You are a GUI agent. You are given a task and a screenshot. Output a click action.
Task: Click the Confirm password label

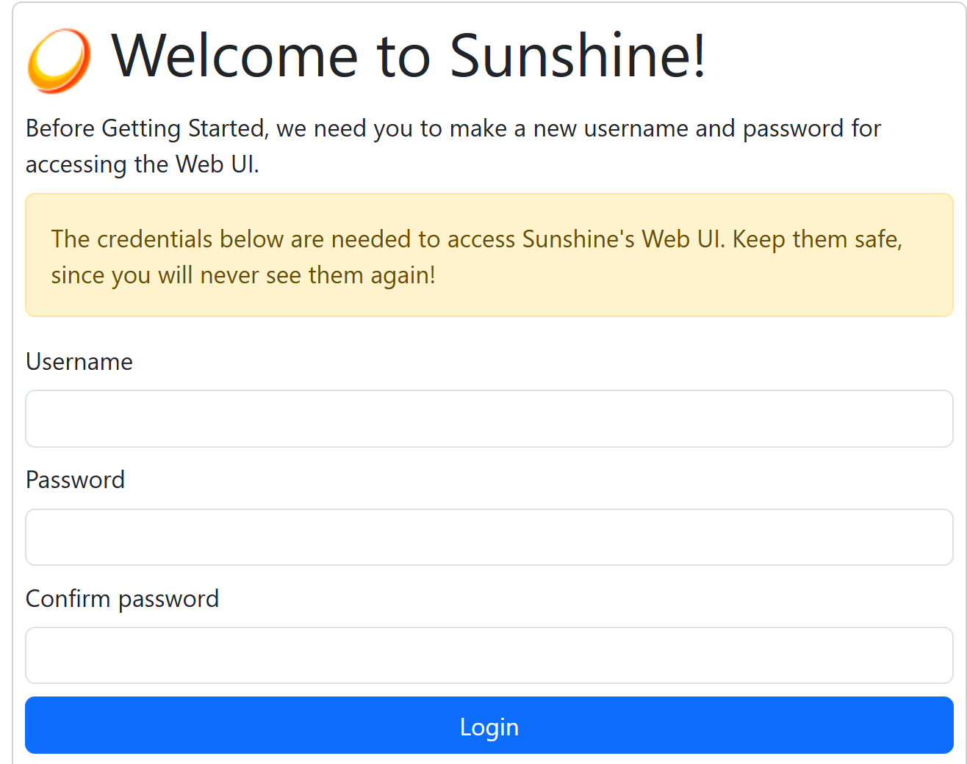coord(122,598)
